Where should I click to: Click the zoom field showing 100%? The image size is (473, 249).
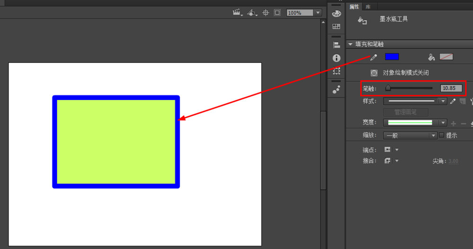300,13
